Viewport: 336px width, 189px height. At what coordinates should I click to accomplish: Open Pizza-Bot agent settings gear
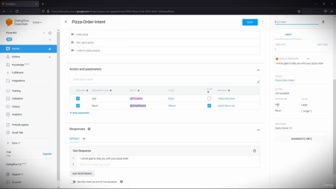click(x=50, y=33)
